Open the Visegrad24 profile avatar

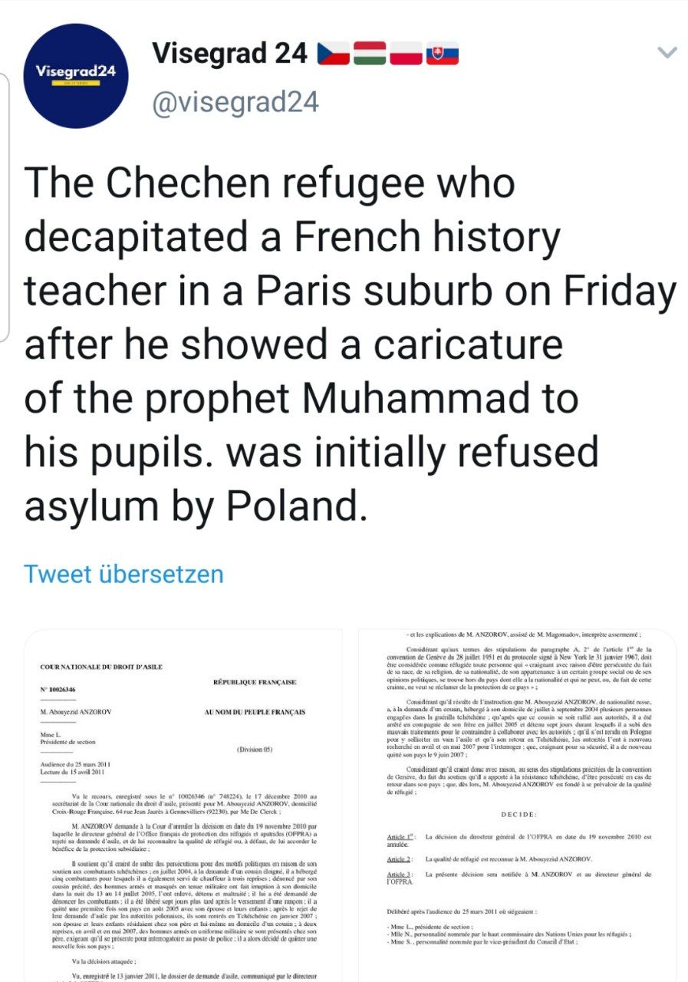point(75,76)
